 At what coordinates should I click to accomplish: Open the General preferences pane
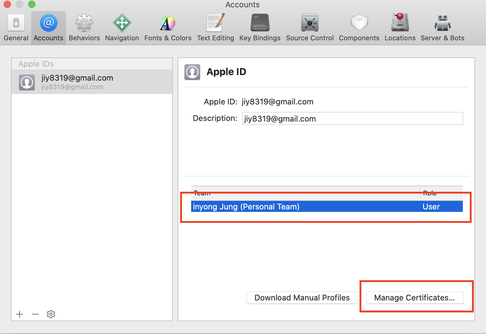[16, 27]
